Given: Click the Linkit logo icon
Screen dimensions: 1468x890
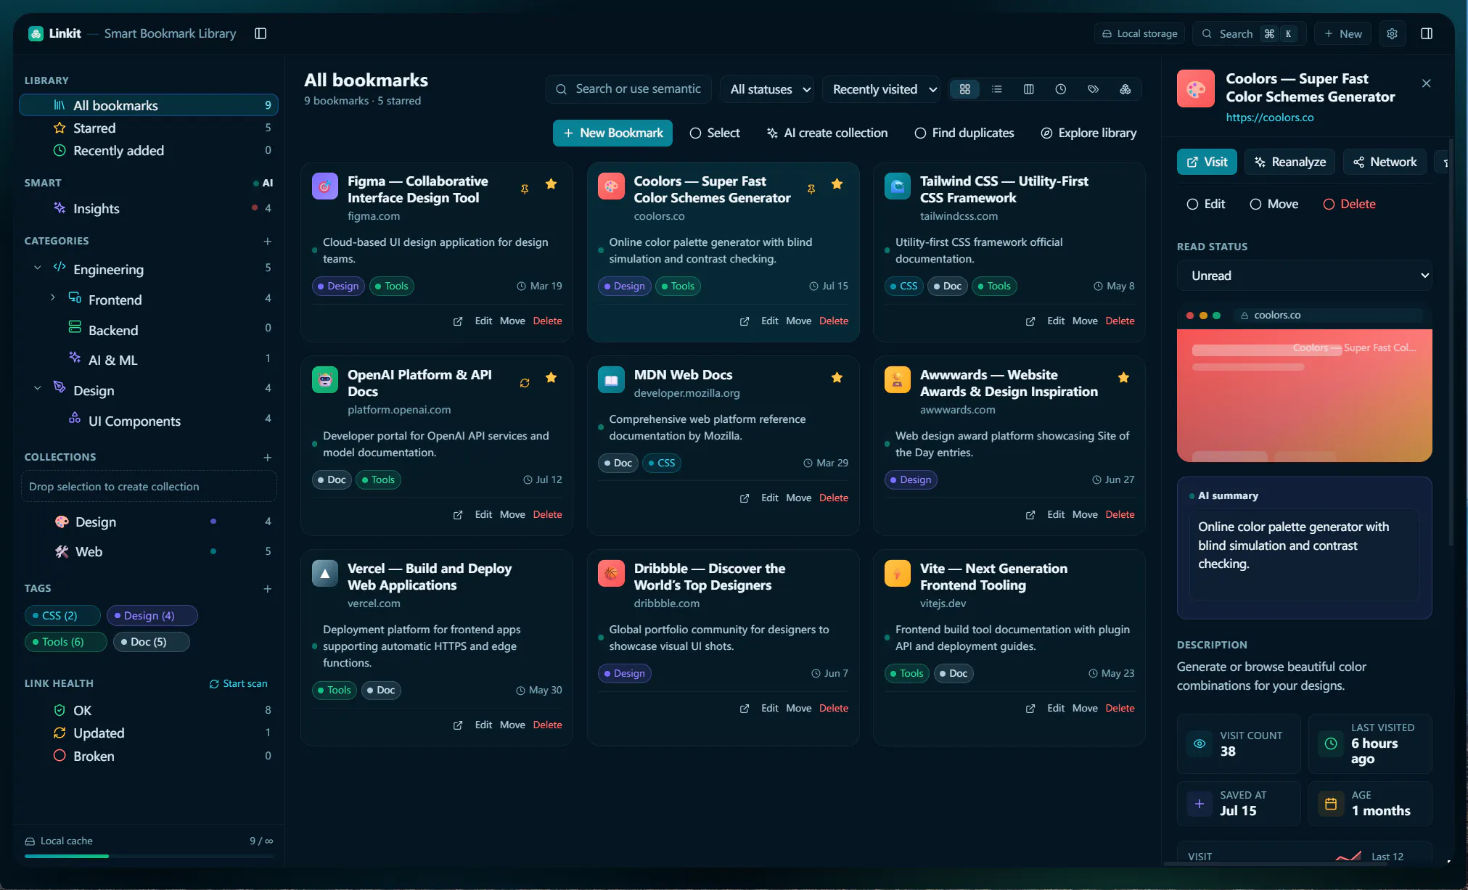Looking at the screenshot, I should click(x=36, y=33).
